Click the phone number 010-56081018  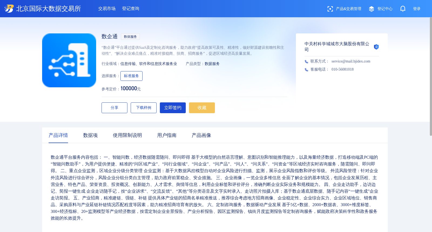[x=343, y=70]
